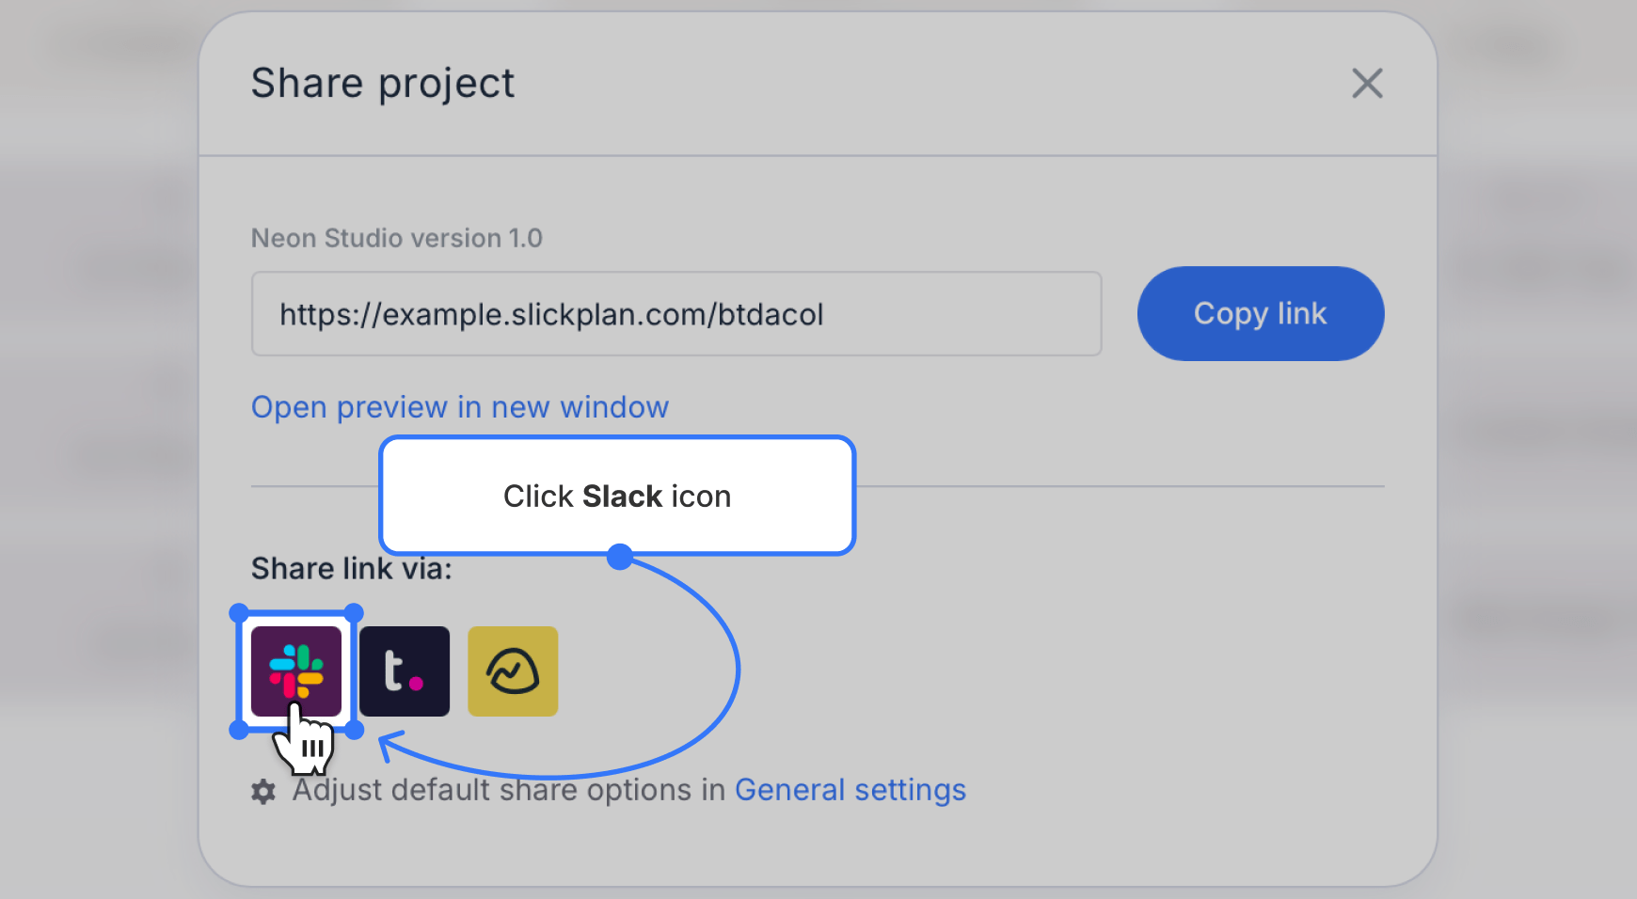Select the slickplan.com project link text
Viewport: 1637px width, 899px height.
click(550, 314)
